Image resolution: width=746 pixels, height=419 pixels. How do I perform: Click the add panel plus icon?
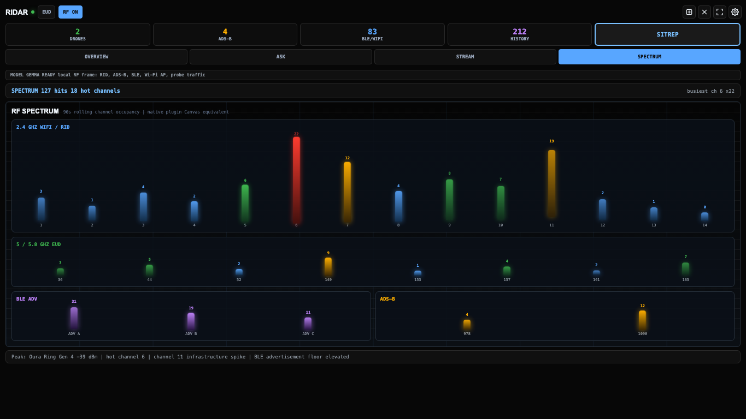click(x=689, y=12)
